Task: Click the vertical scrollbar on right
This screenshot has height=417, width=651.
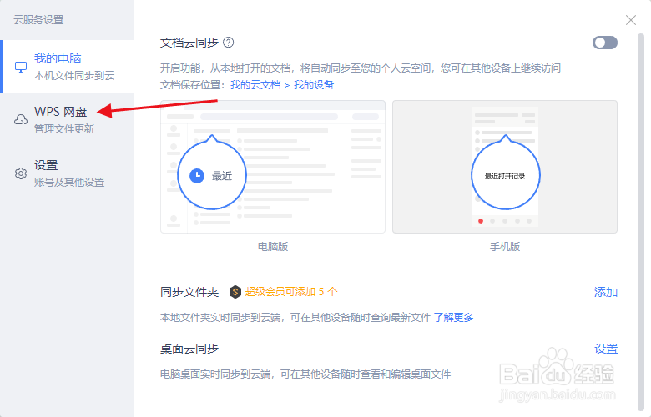Action: [x=641, y=222]
